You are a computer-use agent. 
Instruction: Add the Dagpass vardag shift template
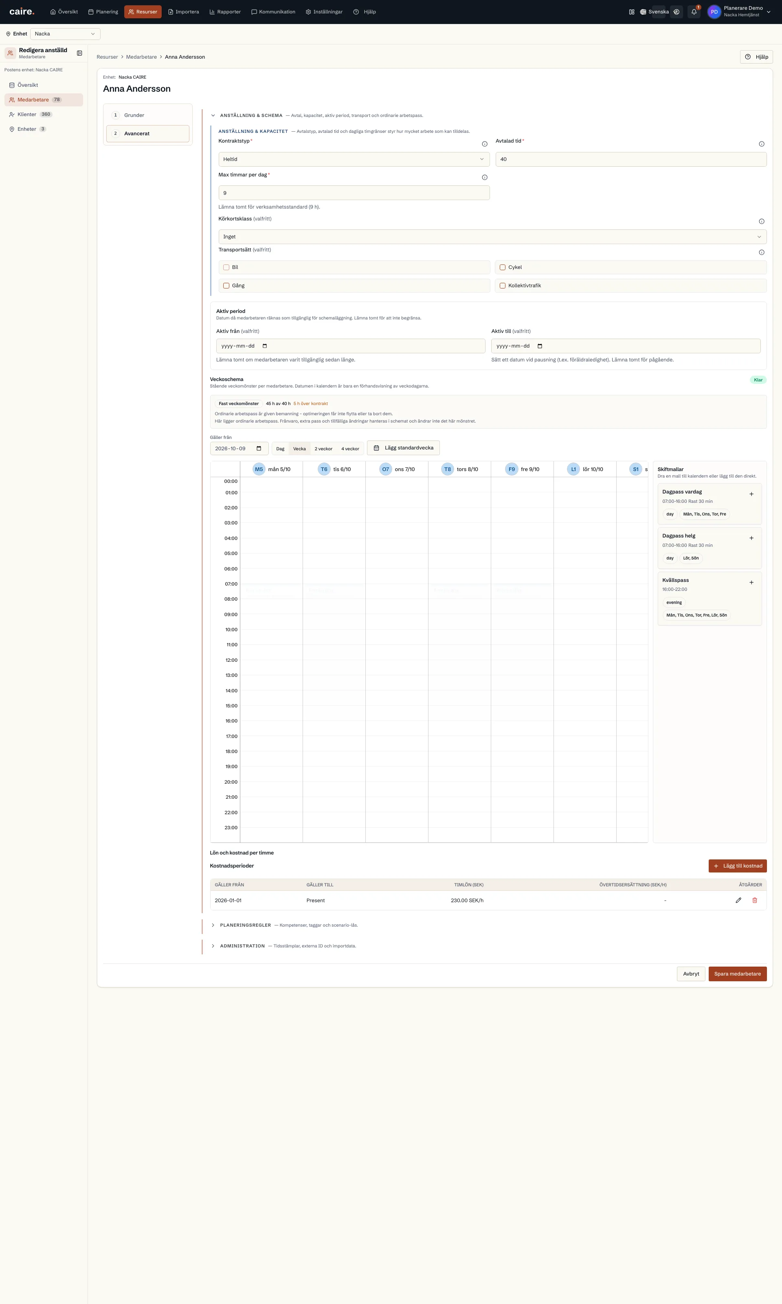click(x=751, y=494)
